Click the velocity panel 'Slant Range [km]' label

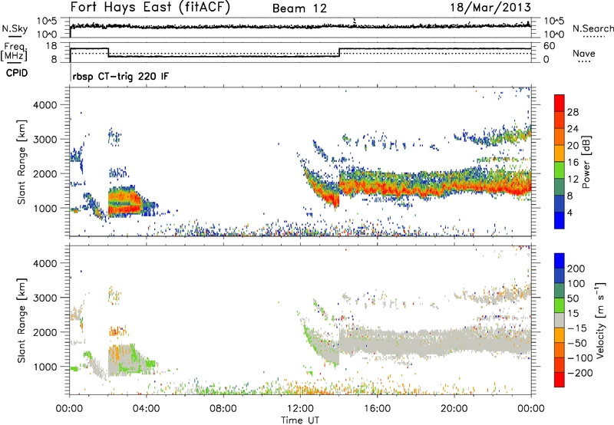point(21,320)
